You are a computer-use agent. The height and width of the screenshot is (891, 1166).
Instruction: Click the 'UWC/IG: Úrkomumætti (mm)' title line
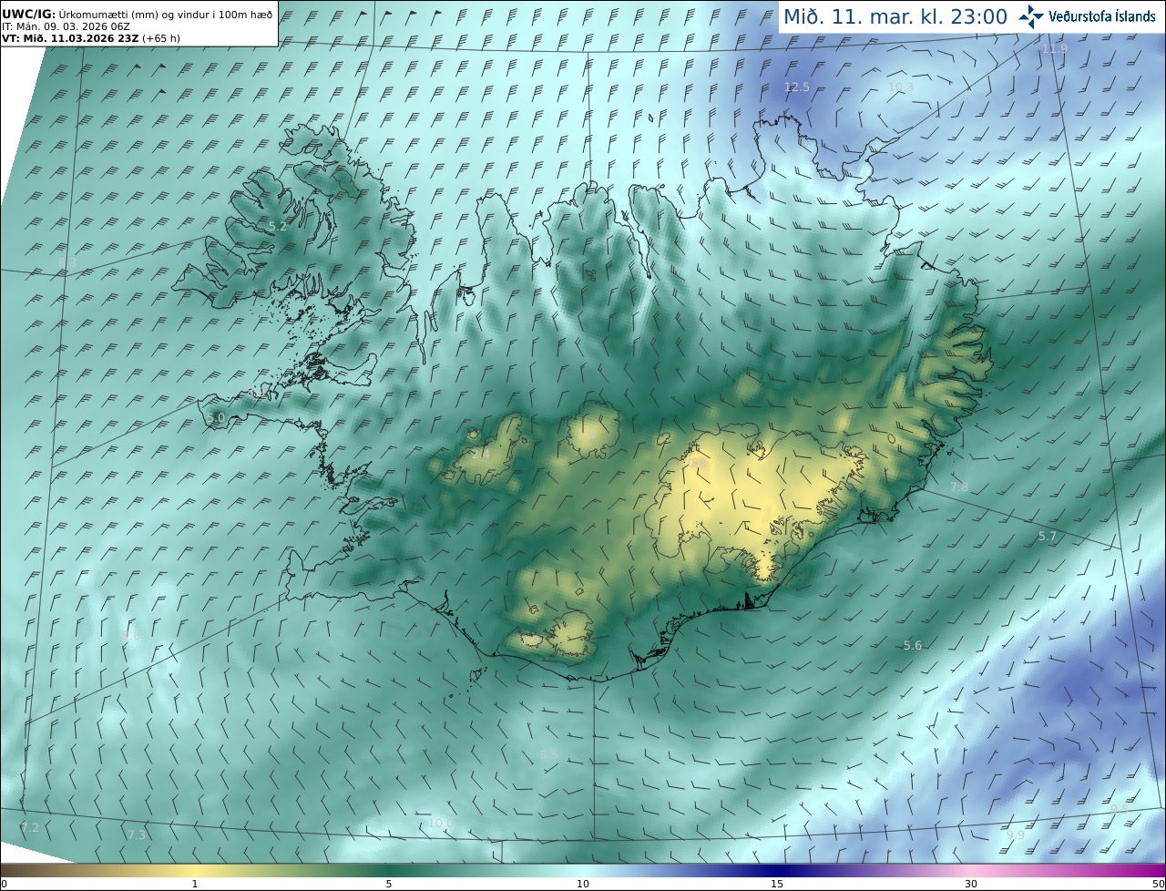(138, 15)
